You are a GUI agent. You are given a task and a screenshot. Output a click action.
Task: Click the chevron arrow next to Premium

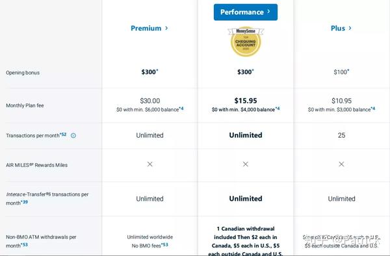166,28
